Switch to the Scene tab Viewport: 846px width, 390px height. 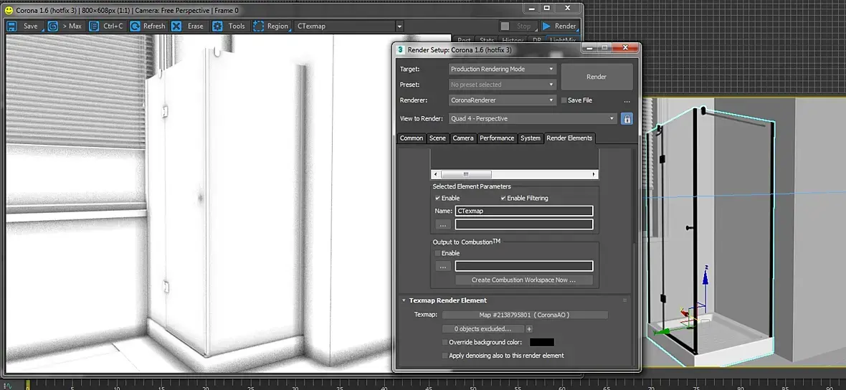pyautogui.click(x=437, y=138)
